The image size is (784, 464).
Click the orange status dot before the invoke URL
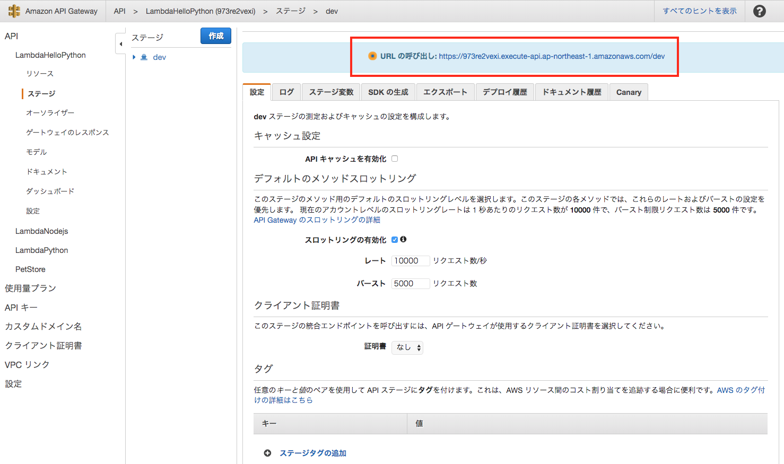click(373, 56)
